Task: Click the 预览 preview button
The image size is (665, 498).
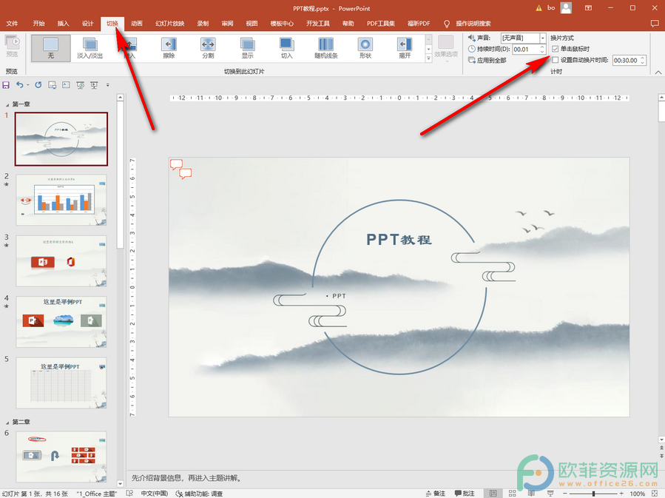Action: click(x=13, y=46)
